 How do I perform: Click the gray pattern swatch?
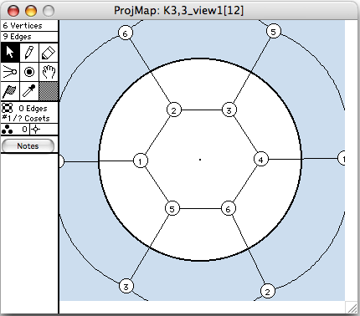click(x=49, y=91)
